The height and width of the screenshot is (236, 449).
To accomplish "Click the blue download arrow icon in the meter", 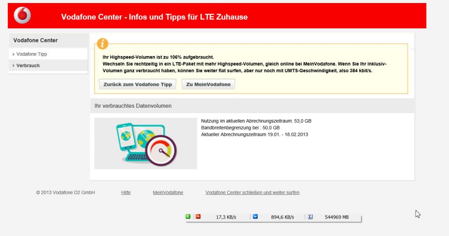I will tap(255, 217).
